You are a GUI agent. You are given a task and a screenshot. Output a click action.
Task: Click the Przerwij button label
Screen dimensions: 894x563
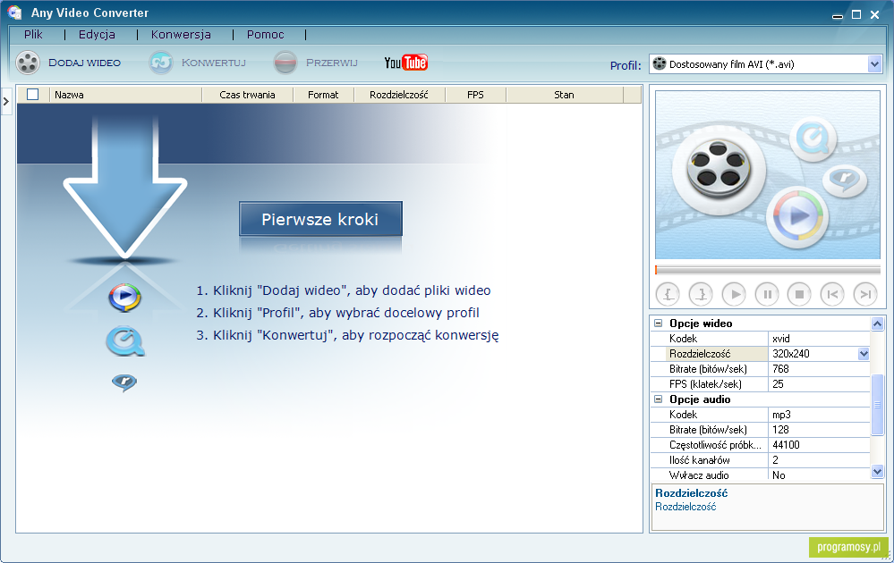pos(332,63)
